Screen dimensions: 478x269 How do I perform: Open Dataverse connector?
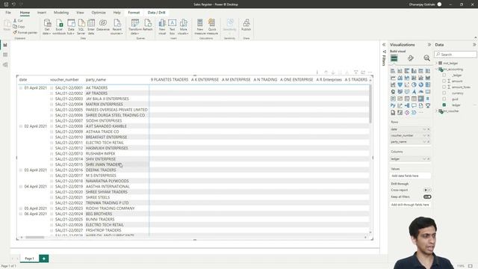103,25
